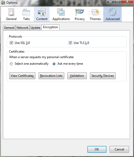The width and height of the screenshot is (134, 157).
Task: Click 'When a server requests my personal certificate' text
Action: click(x=41, y=57)
